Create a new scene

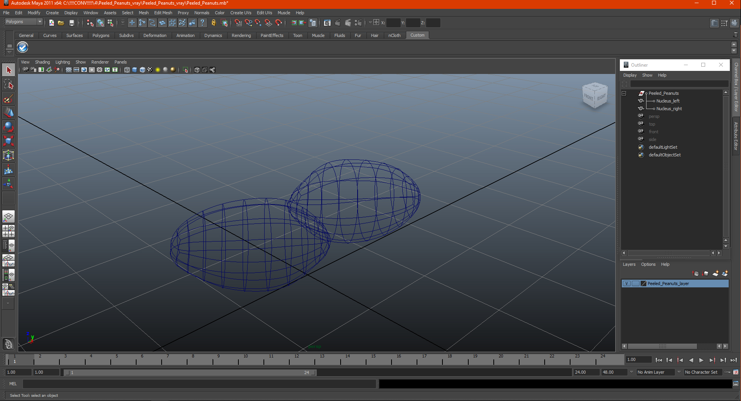pos(52,23)
